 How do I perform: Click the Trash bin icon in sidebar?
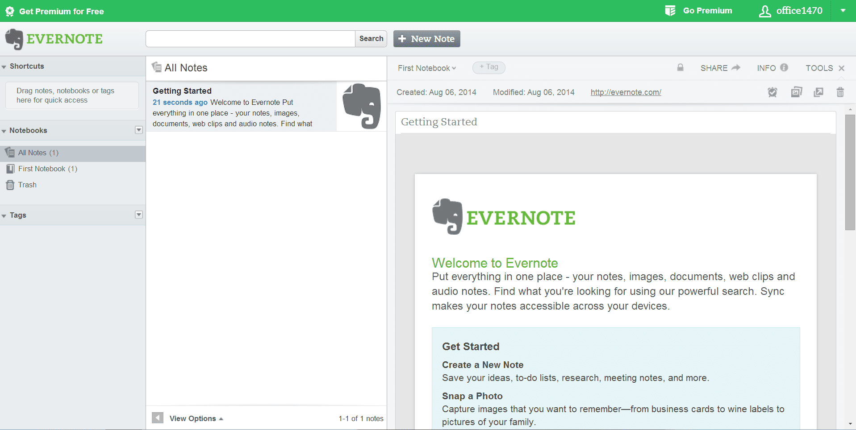coord(10,185)
